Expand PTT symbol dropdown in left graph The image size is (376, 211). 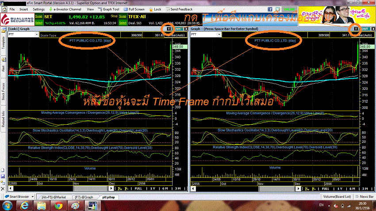pyautogui.click(x=36, y=35)
